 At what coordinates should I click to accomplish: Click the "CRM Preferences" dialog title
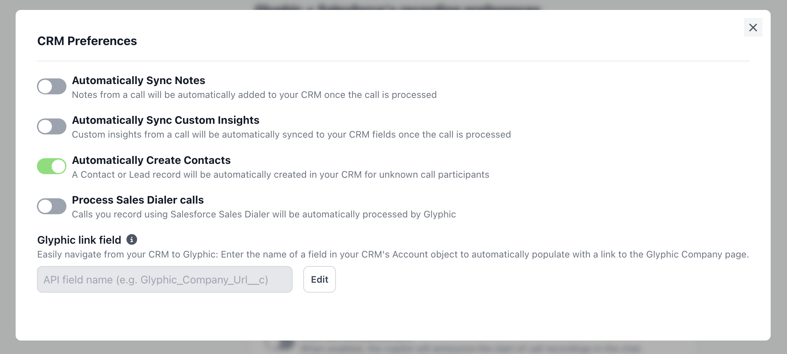pyautogui.click(x=87, y=41)
